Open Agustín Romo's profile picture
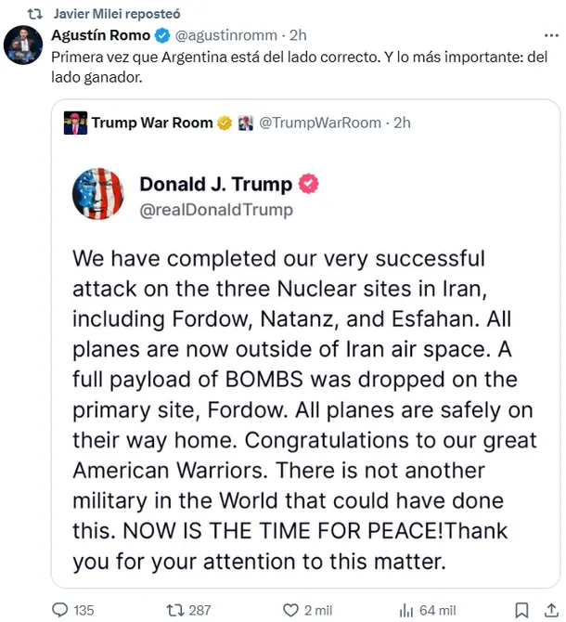The image size is (566, 622). click(23, 45)
